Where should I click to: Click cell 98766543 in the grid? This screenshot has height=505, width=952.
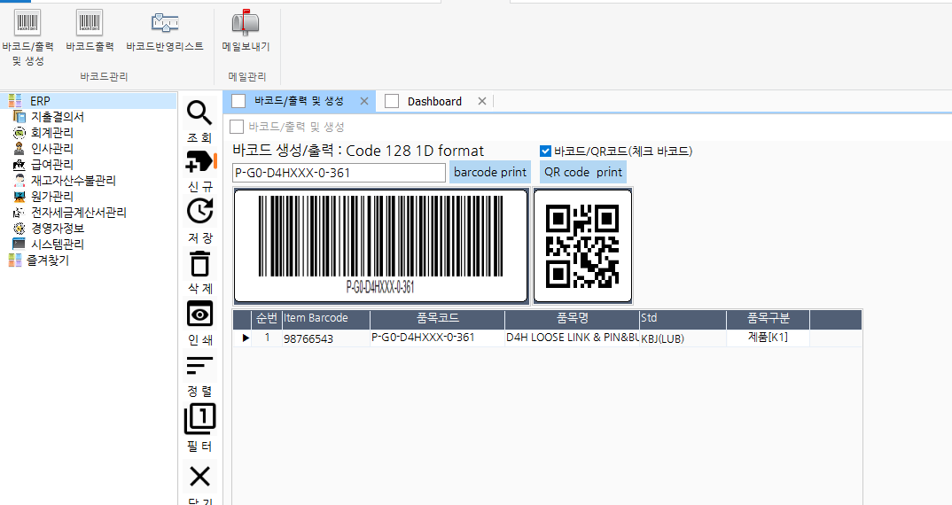point(325,338)
